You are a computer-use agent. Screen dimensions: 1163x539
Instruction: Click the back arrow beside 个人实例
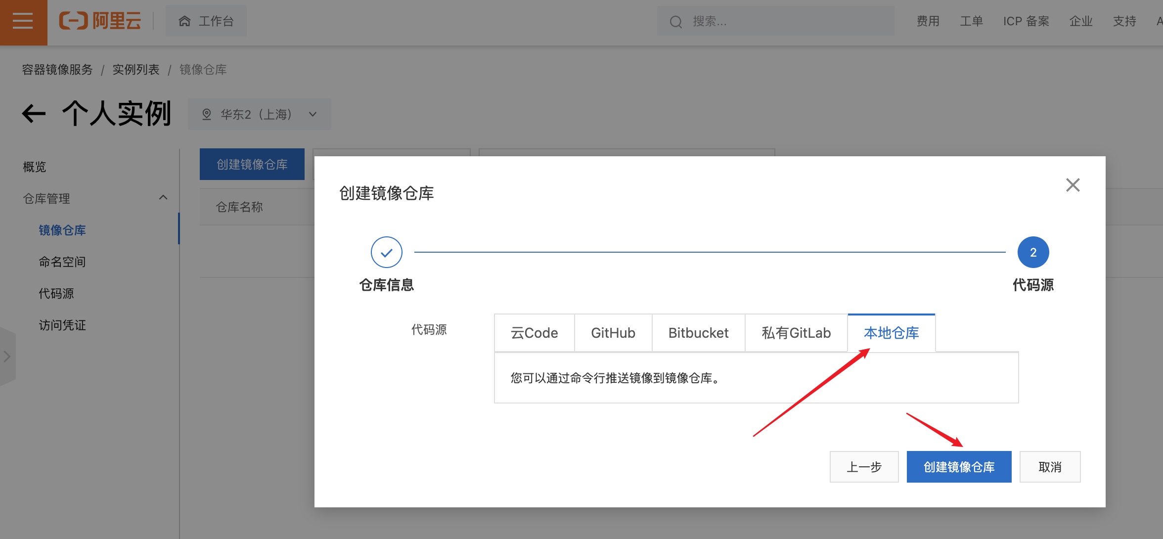[33, 113]
